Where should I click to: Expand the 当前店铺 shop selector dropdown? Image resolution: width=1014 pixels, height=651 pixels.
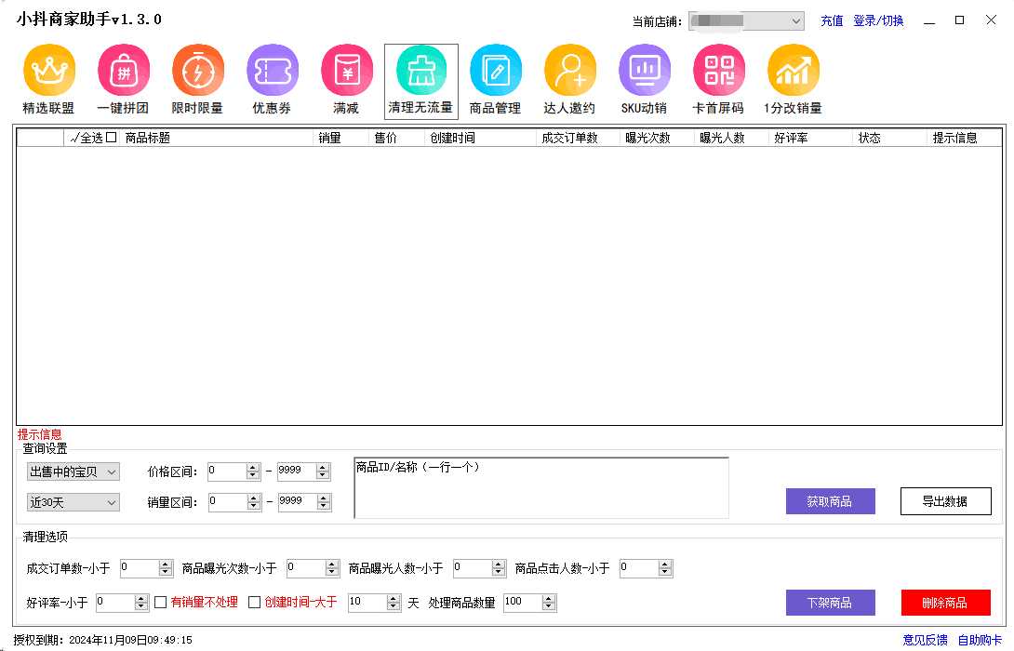tap(746, 20)
